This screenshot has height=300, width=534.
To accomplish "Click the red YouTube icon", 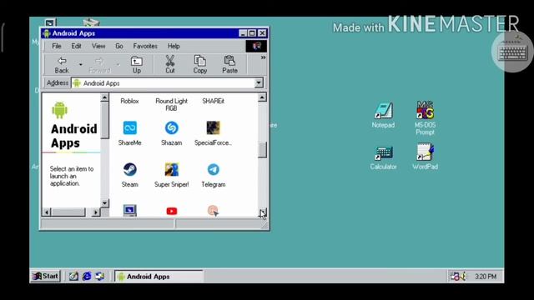I will click(x=172, y=211).
